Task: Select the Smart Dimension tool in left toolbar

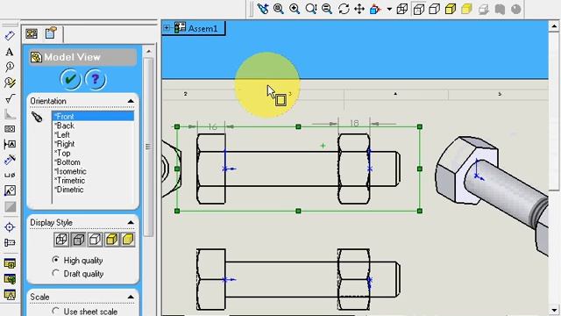Action: coord(10,35)
